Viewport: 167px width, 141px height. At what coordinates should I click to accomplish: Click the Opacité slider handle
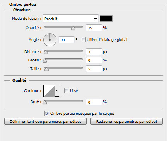click(x=73, y=28)
